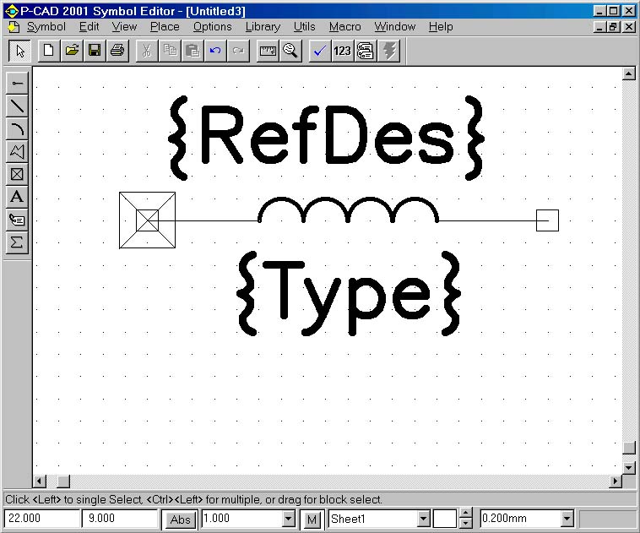The width and height of the screenshot is (640, 533).
Task: Click the Y coordinate field showing 9.000
Action: (120, 519)
